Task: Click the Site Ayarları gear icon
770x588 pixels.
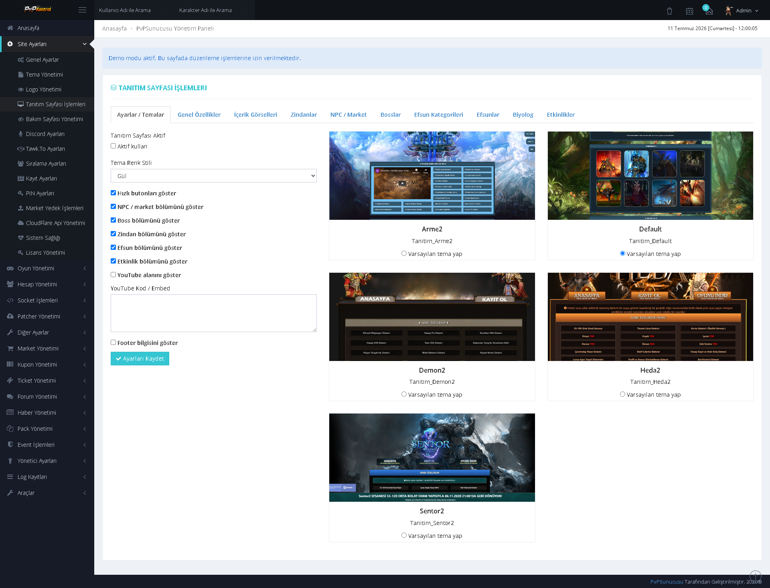Action: click(10, 44)
